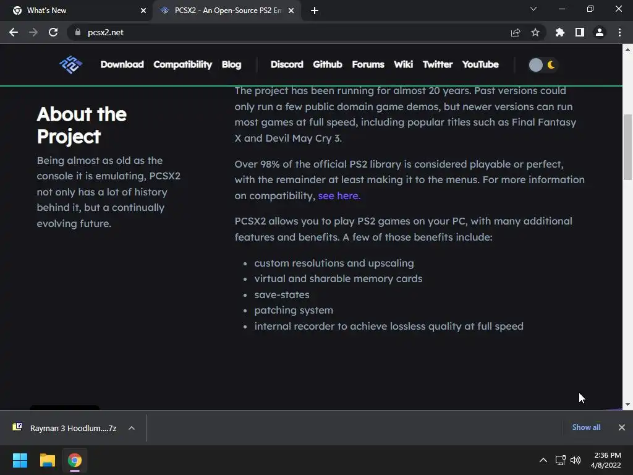This screenshot has width=633, height=475.
Task: Click the 'save-states' bullet
Action: 282,295
